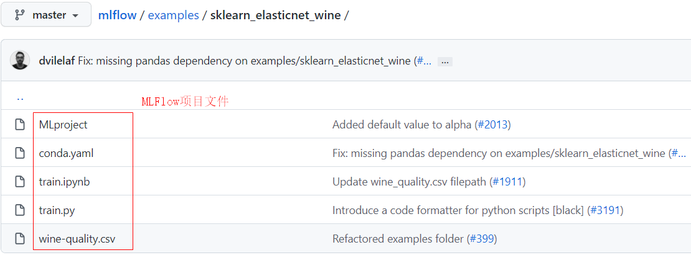Open the conda.yaml file
The width and height of the screenshot is (691, 255).
(x=66, y=153)
